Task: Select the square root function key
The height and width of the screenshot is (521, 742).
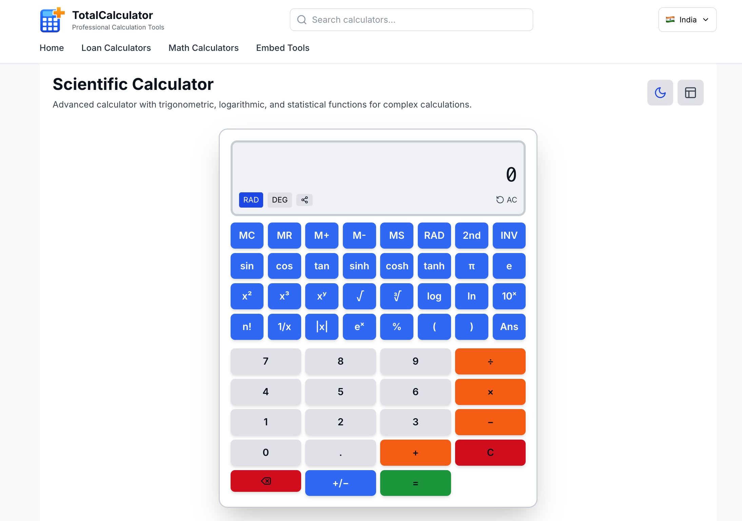Action: (359, 296)
